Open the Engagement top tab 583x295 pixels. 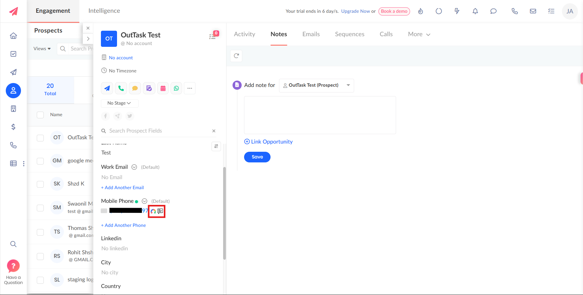coord(53,11)
